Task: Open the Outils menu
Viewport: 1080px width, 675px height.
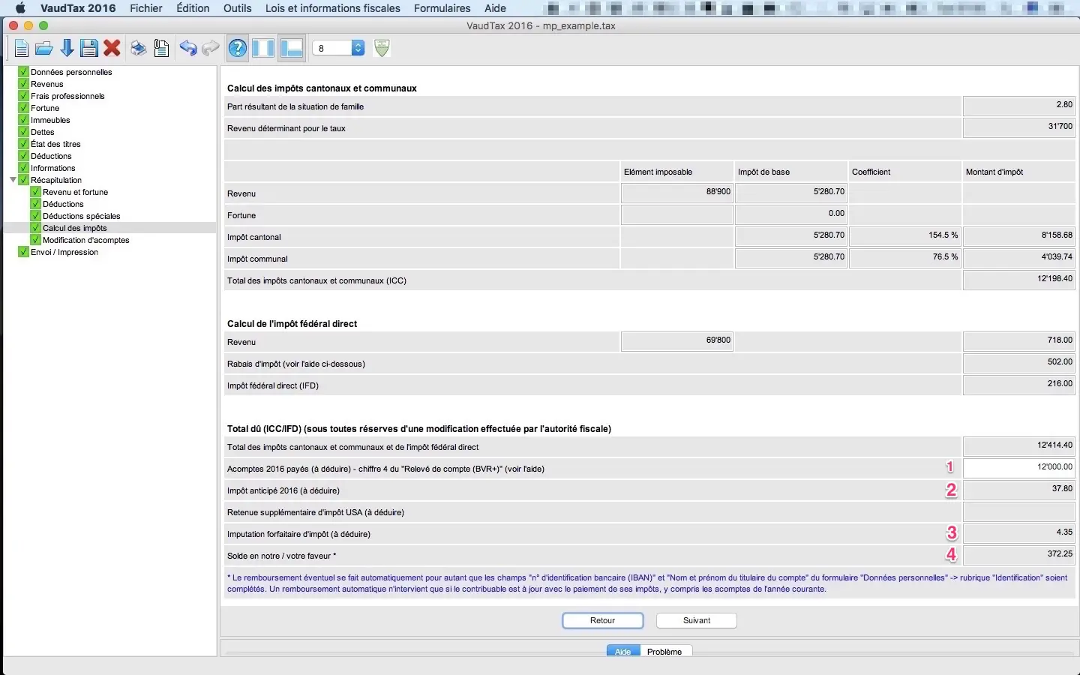Action: coord(238,8)
